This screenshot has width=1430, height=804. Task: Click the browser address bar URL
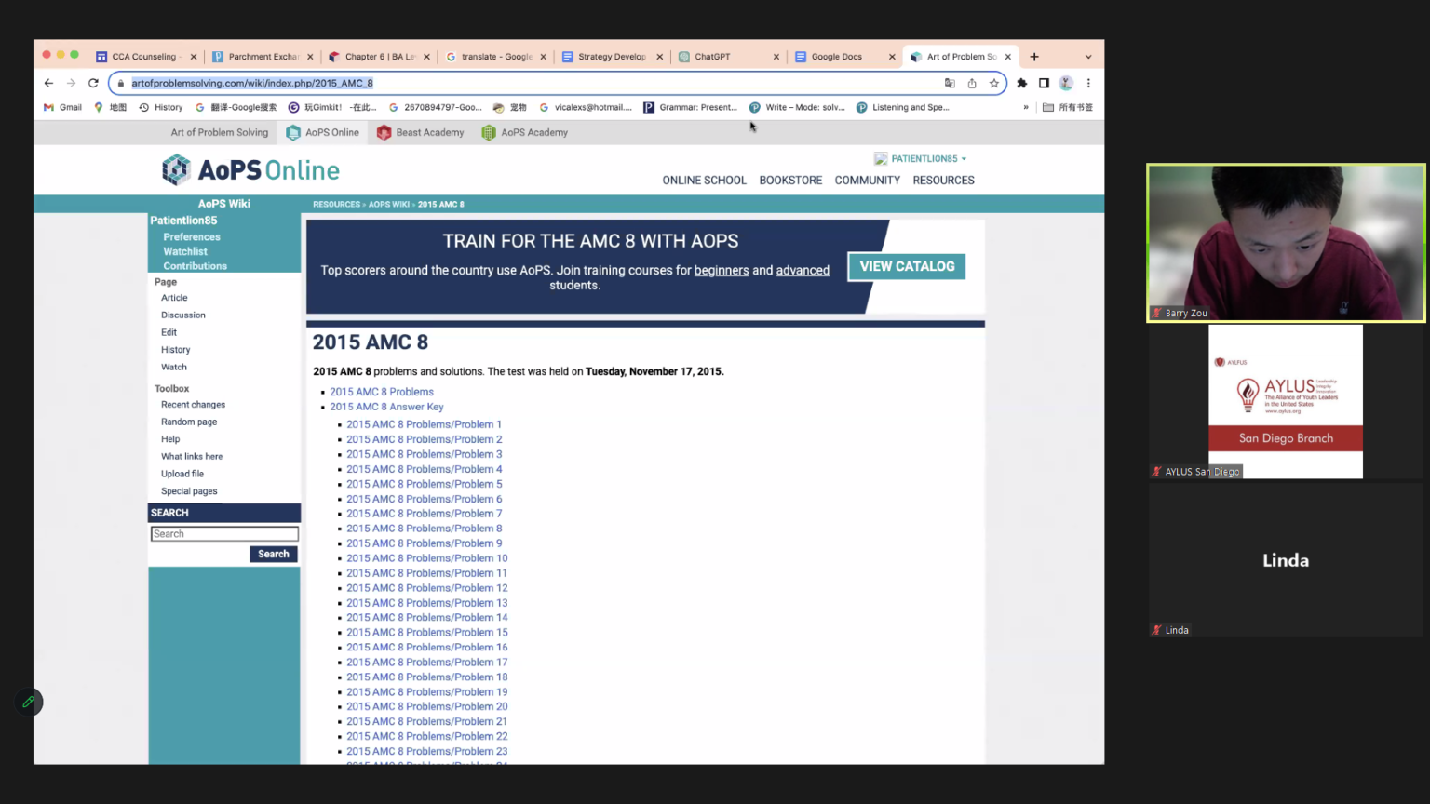[x=252, y=83]
